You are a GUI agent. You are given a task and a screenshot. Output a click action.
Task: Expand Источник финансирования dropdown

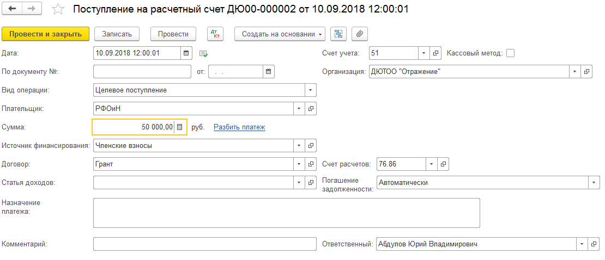point(299,146)
